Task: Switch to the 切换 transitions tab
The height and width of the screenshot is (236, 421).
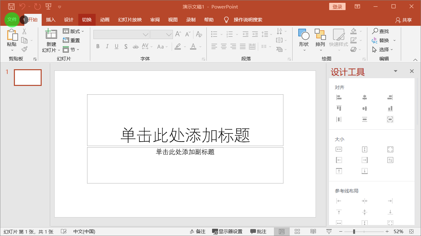Action: 87,20
